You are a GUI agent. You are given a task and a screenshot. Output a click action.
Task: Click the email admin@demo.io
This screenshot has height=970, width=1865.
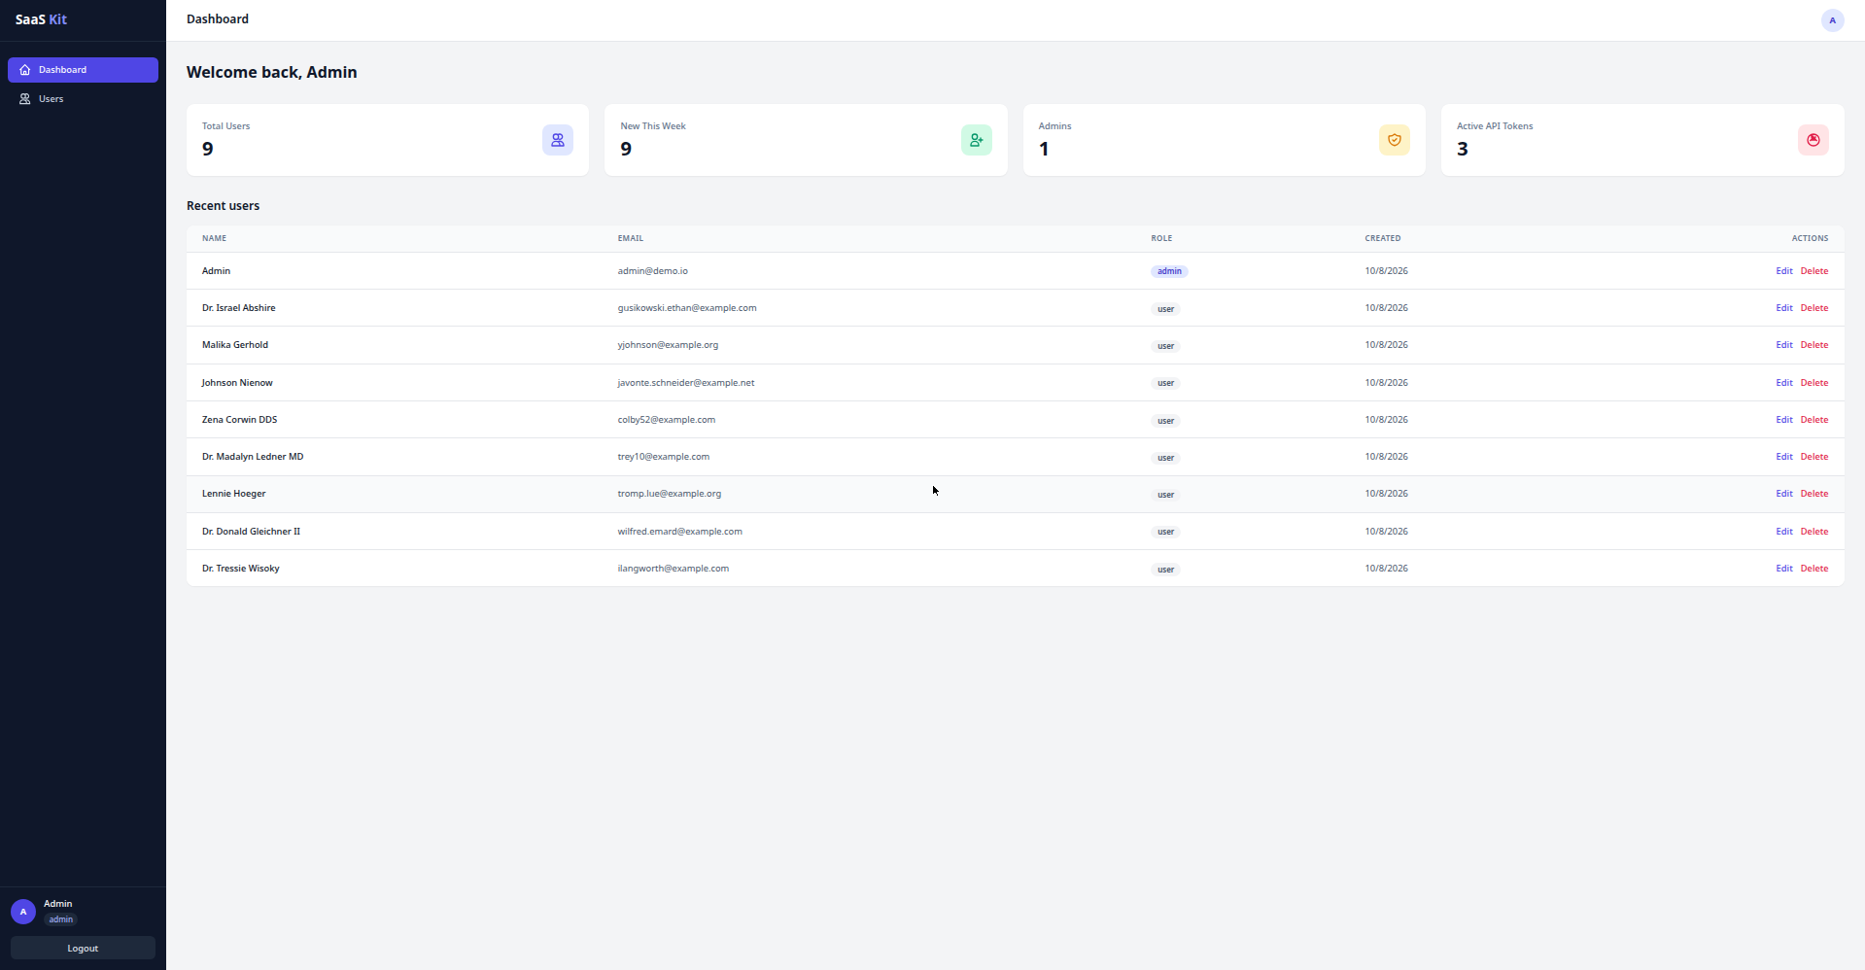tap(652, 271)
